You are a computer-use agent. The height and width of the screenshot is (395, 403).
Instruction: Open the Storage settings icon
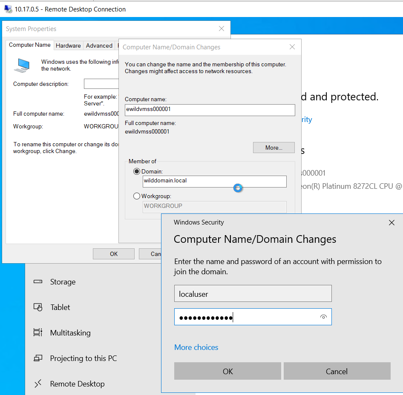(x=38, y=281)
